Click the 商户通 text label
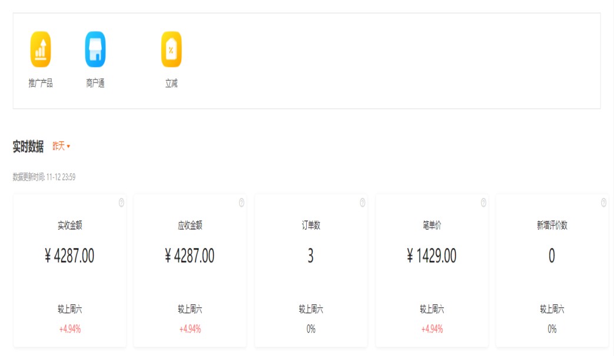This screenshot has height=356, width=614. 95,84
